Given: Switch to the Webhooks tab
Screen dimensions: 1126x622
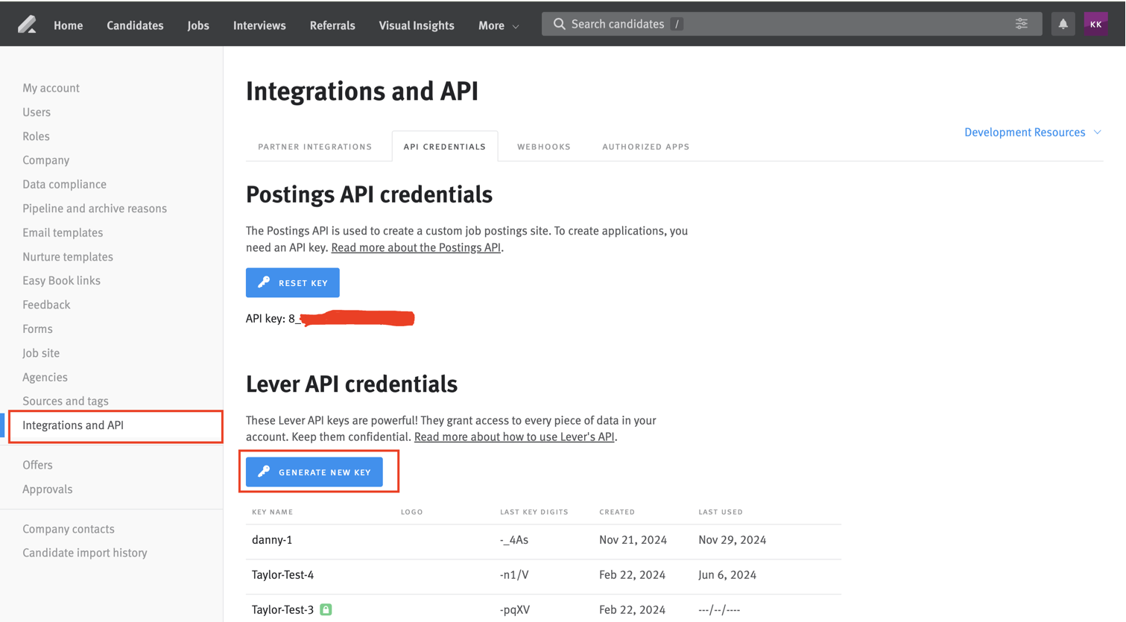Looking at the screenshot, I should (544, 147).
